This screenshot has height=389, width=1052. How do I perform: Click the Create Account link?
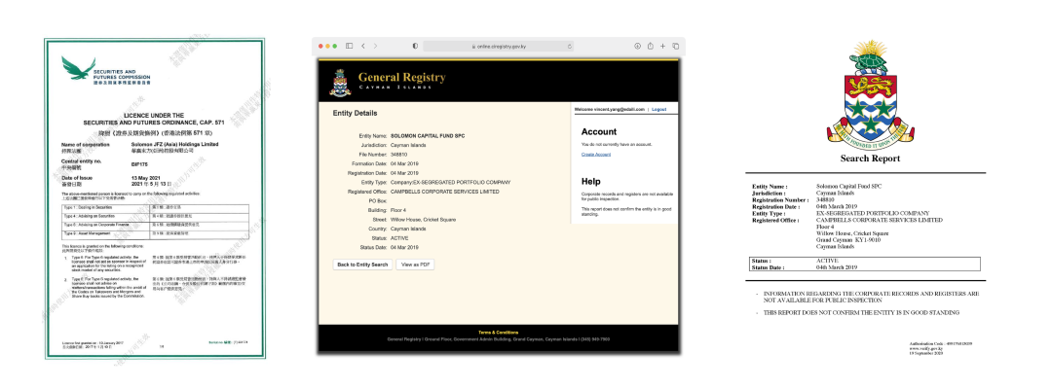pos(596,155)
